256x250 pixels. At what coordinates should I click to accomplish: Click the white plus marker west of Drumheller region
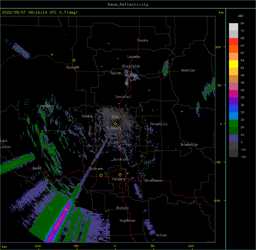point(182,111)
